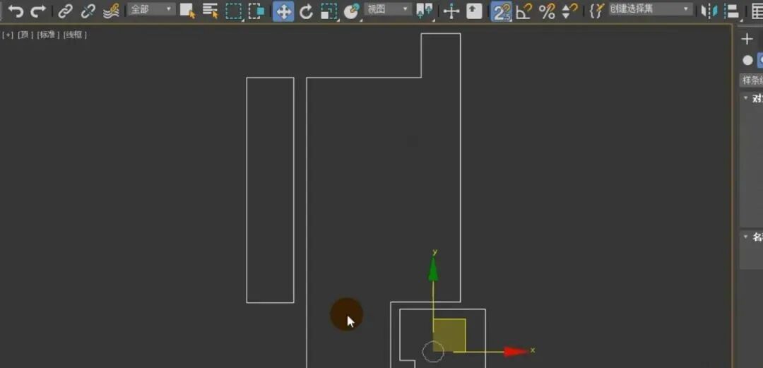Viewport: 763px width, 368px height.
Task: Click the Use Pivot Point Center icon
Action: point(425,11)
